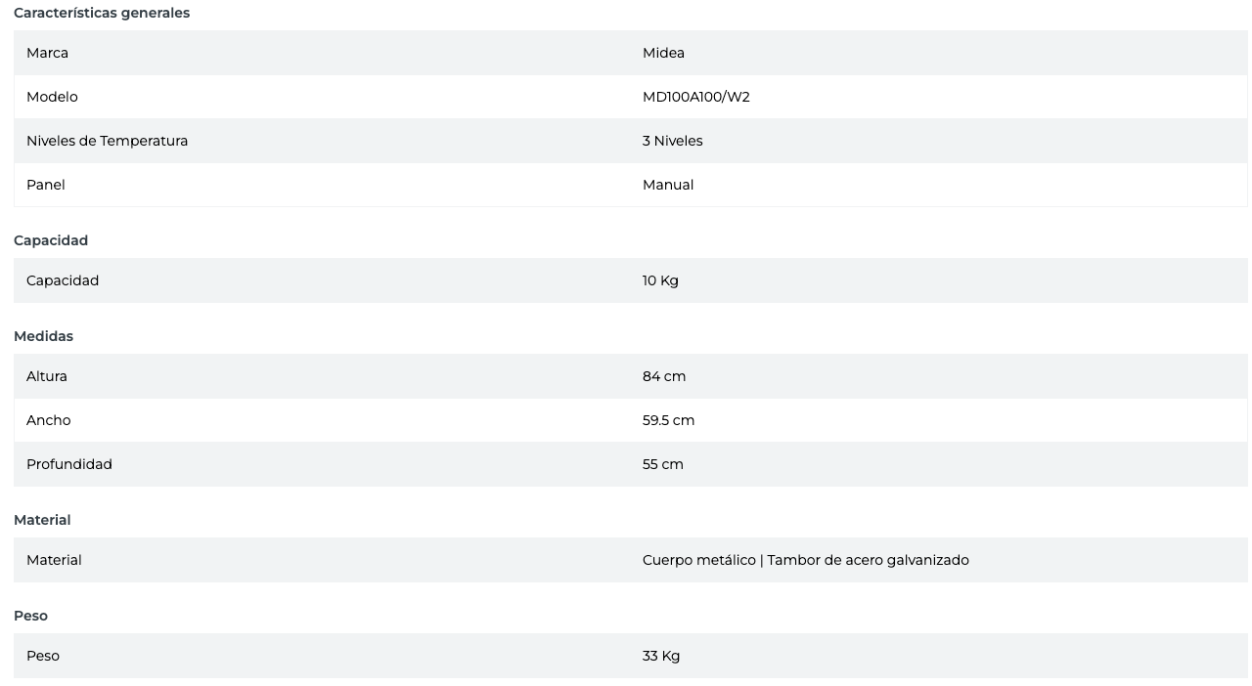The width and height of the screenshot is (1252, 686).
Task: Click the Peso section heading
Action: tap(30, 616)
